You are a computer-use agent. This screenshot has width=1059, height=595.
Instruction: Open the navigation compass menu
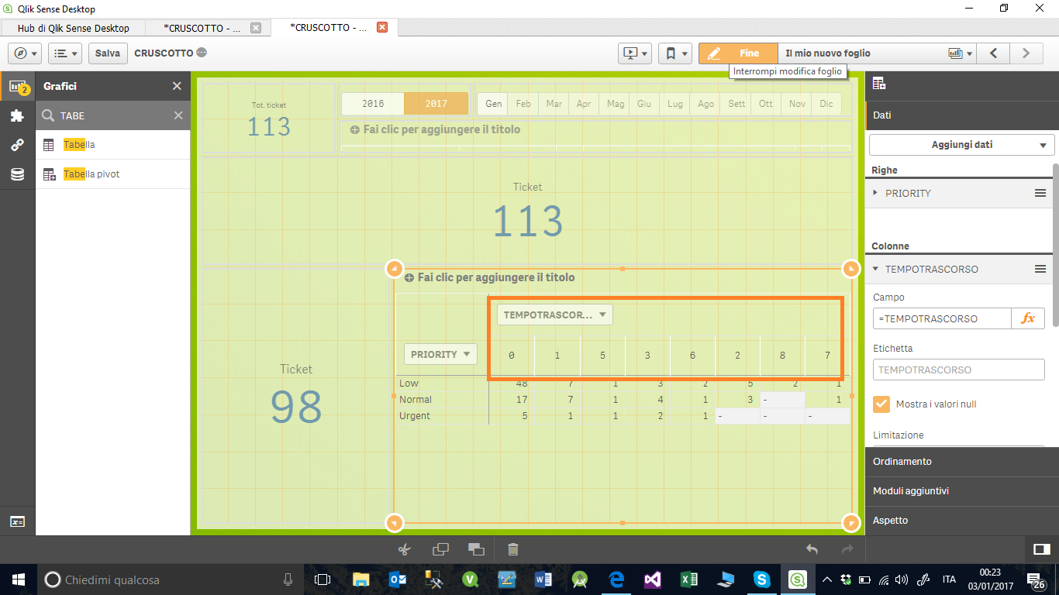24,53
